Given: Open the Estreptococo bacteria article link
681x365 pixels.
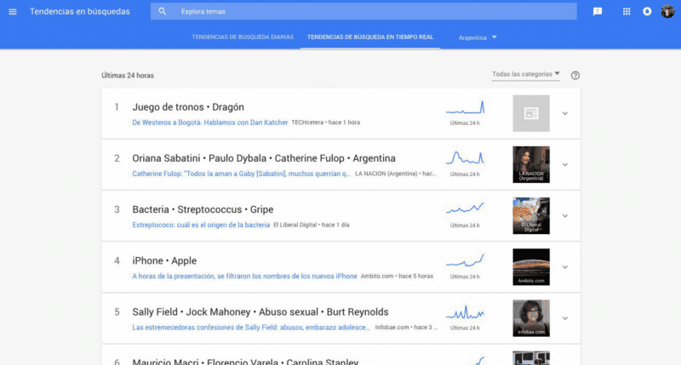Looking at the screenshot, I should 201,225.
